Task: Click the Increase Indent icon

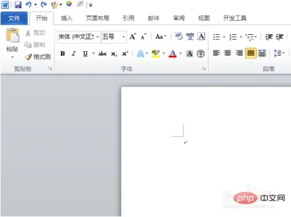Action: [x=280, y=37]
